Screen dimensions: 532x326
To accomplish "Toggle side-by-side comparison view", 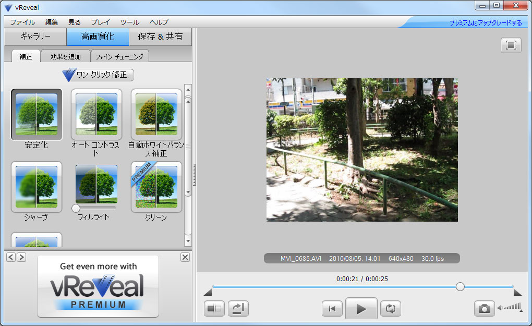I will (214, 308).
